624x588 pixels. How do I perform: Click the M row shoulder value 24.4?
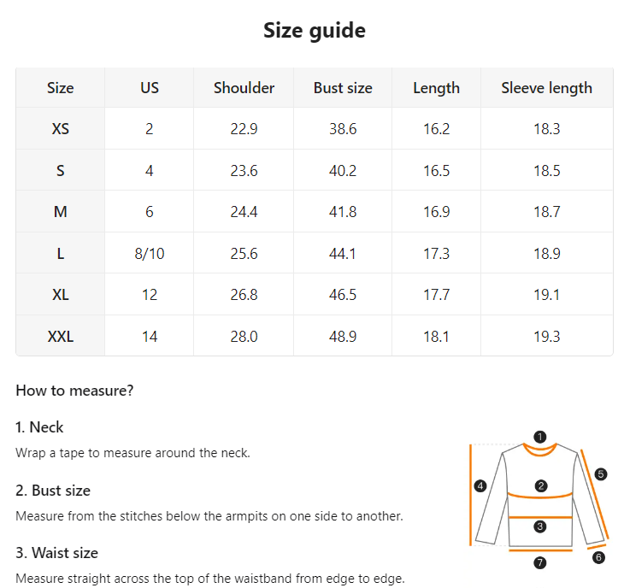(x=244, y=212)
